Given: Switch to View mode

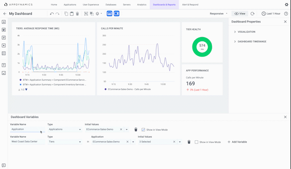Looking at the screenshot, I should pyautogui.click(x=240, y=13).
